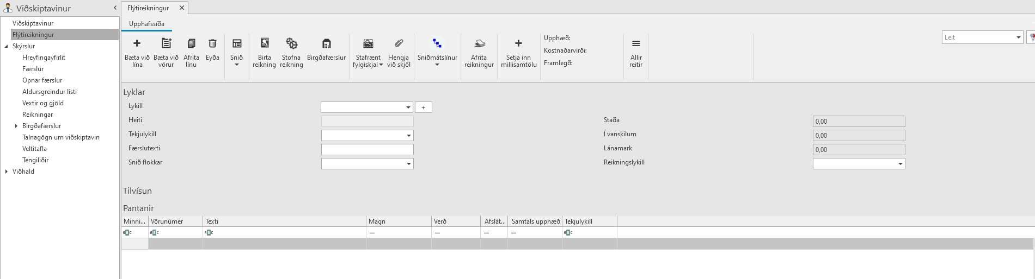Select Hreyfingayfirlit in the sidebar
The height and width of the screenshot is (279, 1035).
[44, 58]
